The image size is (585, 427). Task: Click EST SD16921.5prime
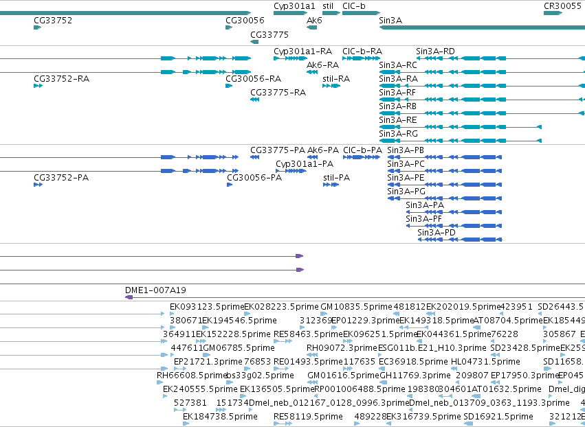(x=498, y=417)
